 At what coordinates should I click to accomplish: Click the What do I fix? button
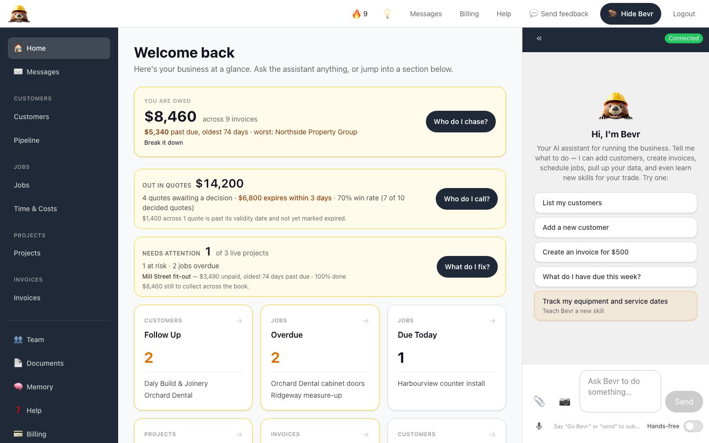pyautogui.click(x=467, y=267)
